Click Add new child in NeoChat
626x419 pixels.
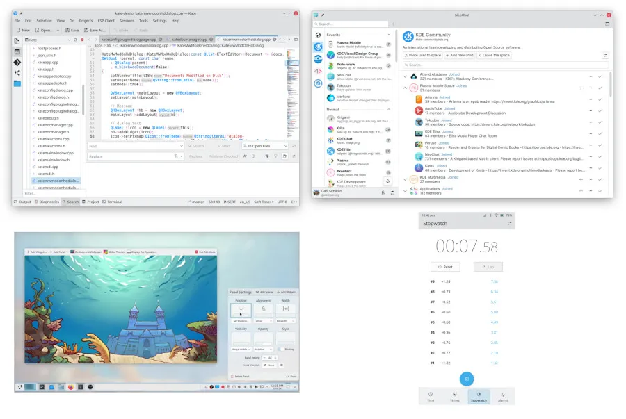(460, 56)
